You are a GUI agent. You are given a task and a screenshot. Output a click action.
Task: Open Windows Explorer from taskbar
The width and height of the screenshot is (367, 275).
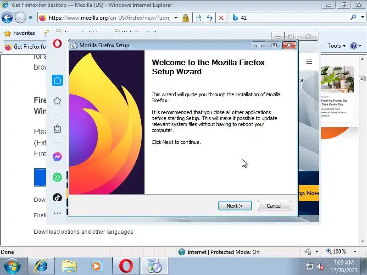coord(69,266)
